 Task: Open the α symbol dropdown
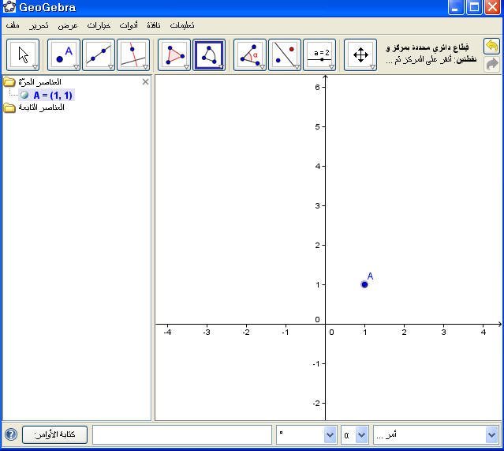pyautogui.click(x=361, y=434)
